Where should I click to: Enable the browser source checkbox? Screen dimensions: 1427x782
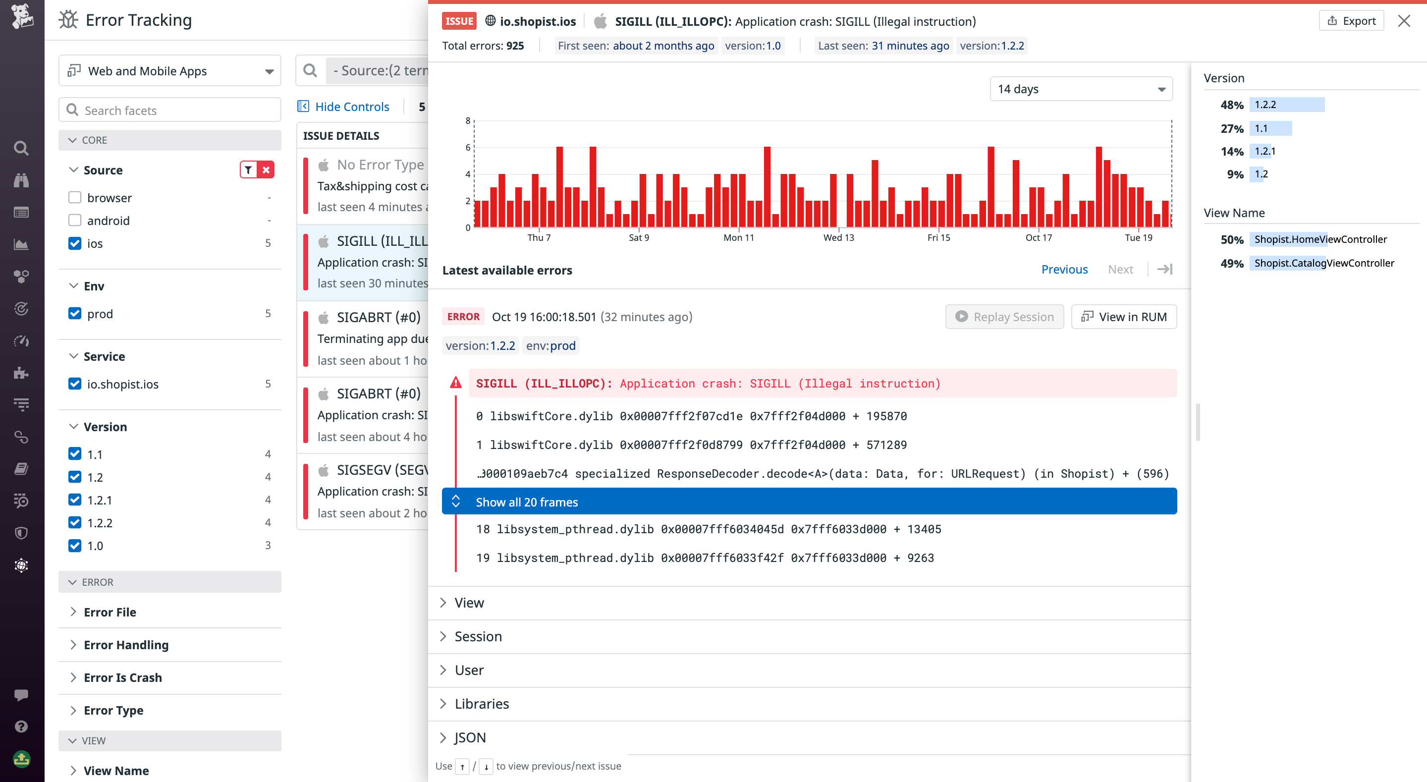75,197
